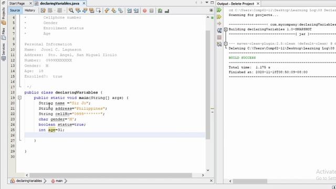Click the Find Selection magnifier icon
Image resolution: width=336 pixels, height=189 pixels.
pyautogui.click(x=71, y=10)
